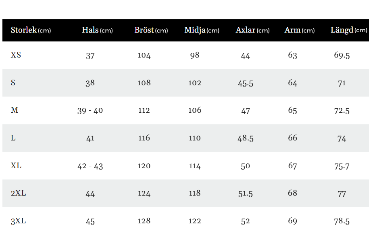373x233 pixels.
Task: Click the S size row label
Action: (x=13, y=82)
